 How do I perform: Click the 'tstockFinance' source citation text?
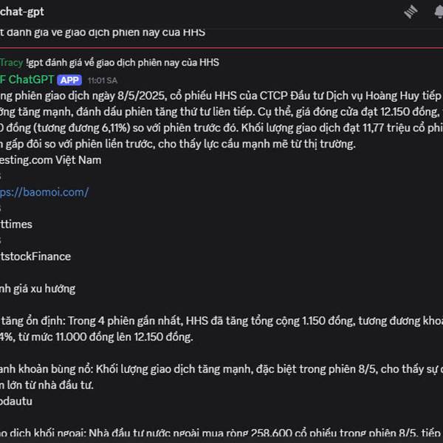pos(35,256)
